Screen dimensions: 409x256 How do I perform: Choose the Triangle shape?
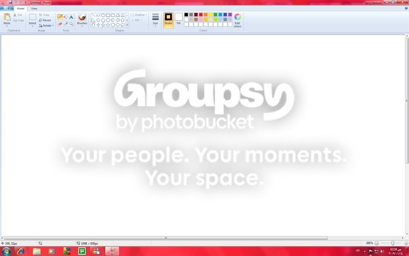click(x=123, y=16)
